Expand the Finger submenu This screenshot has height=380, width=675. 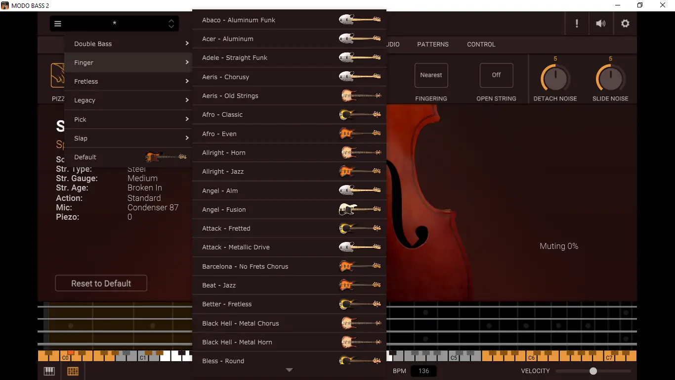pos(128,62)
